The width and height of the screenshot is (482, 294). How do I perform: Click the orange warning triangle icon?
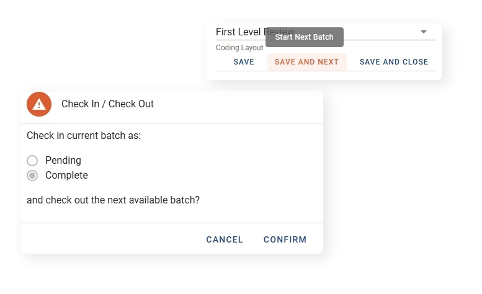point(39,104)
